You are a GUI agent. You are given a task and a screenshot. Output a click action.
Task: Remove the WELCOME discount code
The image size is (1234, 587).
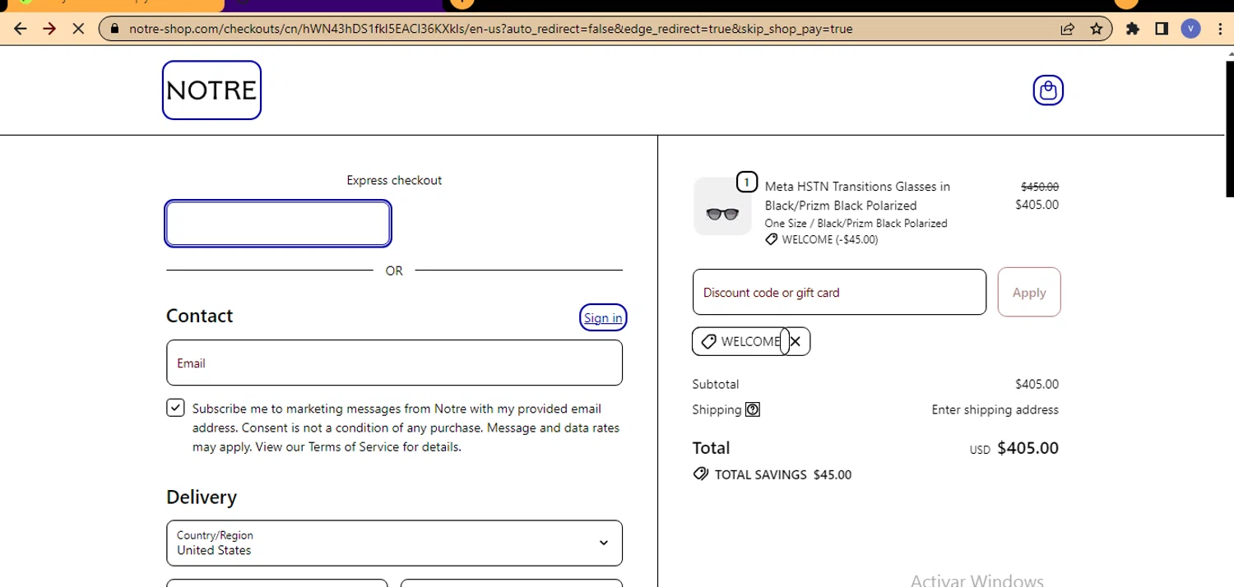click(795, 341)
